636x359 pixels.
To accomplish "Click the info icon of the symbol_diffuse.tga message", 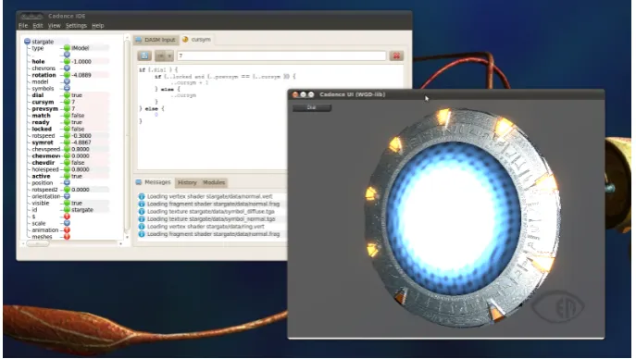I will [142, 212].
